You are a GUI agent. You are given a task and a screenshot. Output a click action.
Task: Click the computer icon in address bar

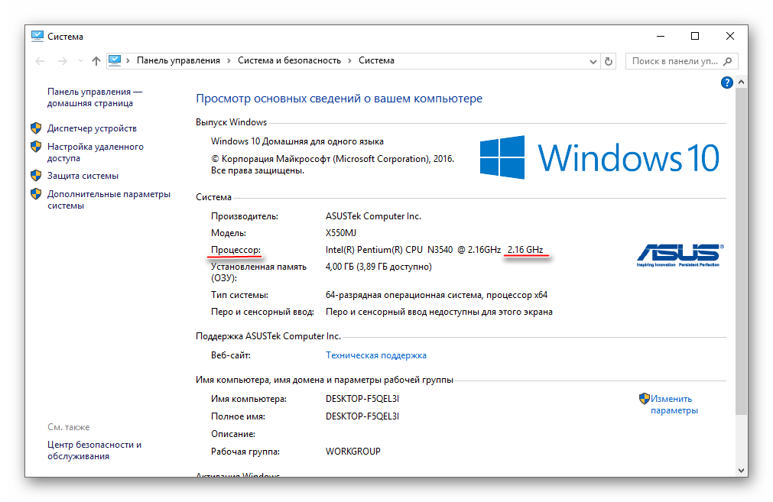(x=115, y=60)
